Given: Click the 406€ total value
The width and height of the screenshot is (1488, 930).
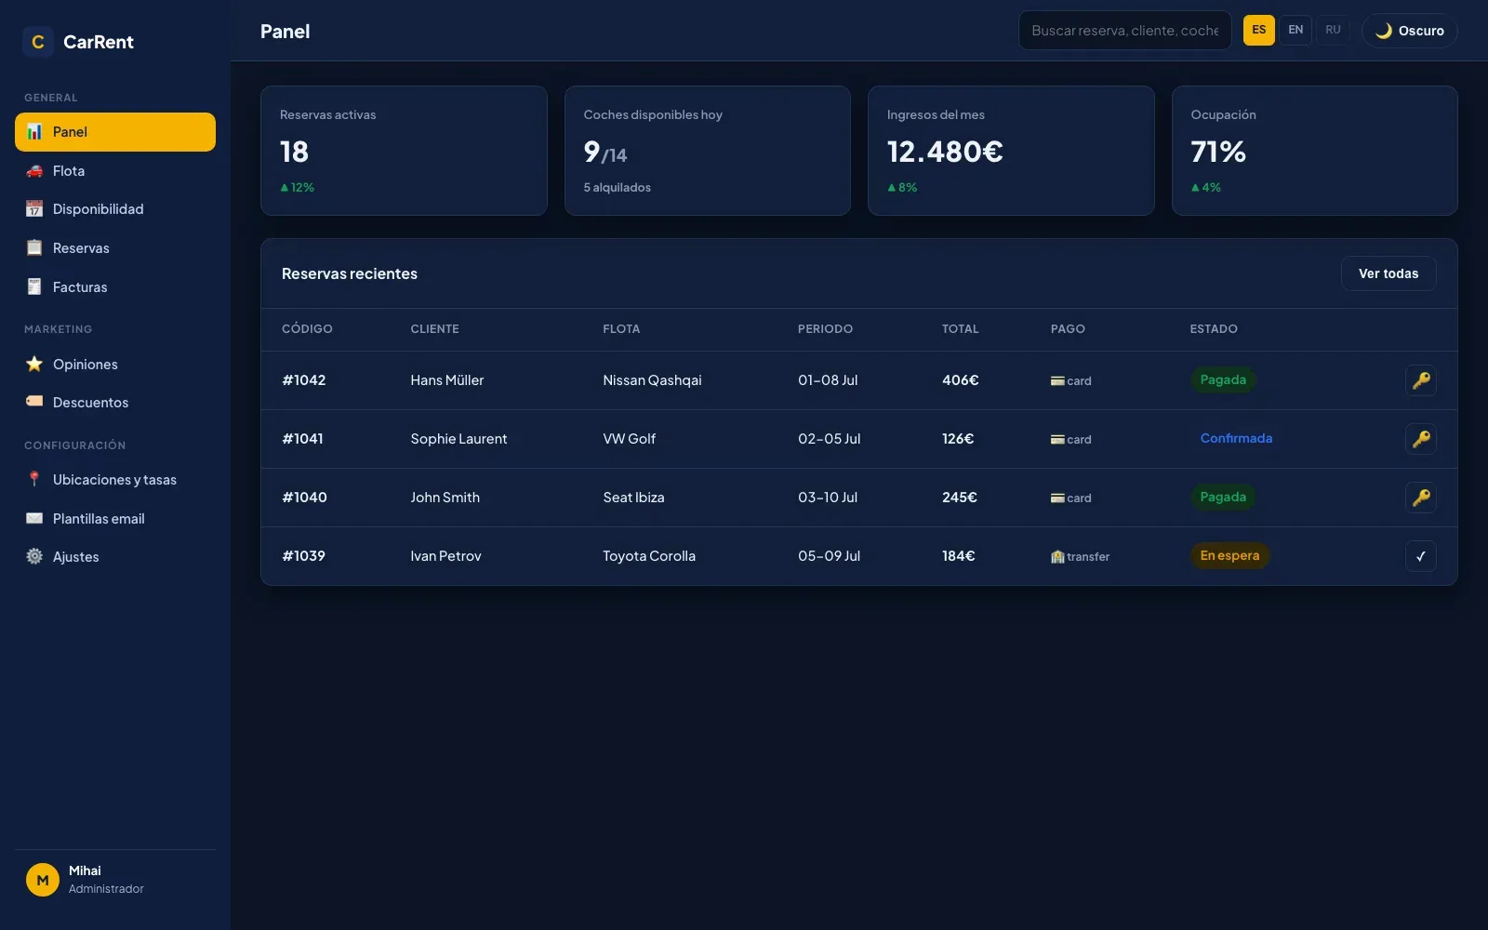Looking at the screenshot, I should click(961, 380).
